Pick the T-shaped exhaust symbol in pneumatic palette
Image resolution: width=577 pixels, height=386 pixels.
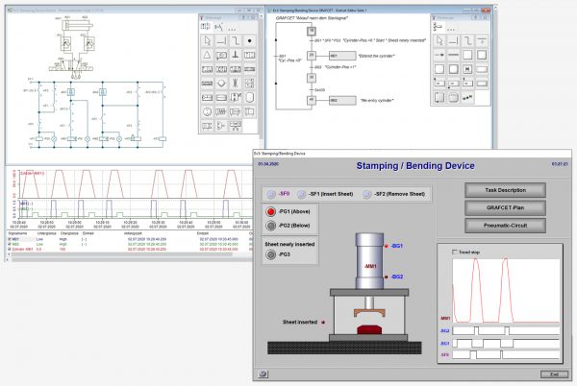236,55
